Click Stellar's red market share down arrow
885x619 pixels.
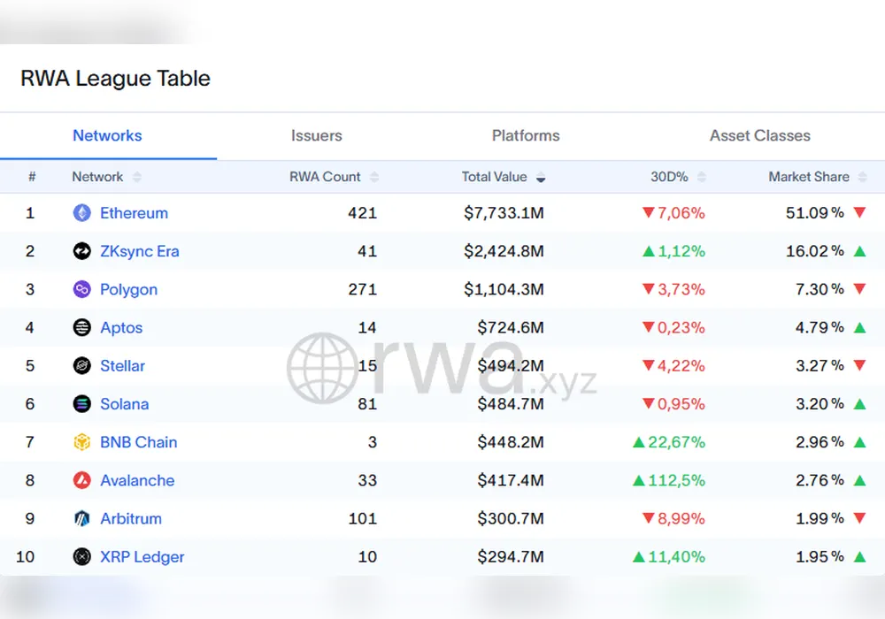pos(859,365)
